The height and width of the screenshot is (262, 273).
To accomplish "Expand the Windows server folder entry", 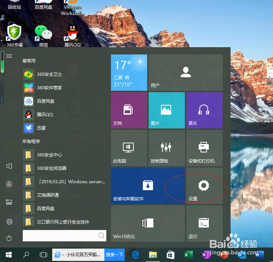I will tap(64, 182).
